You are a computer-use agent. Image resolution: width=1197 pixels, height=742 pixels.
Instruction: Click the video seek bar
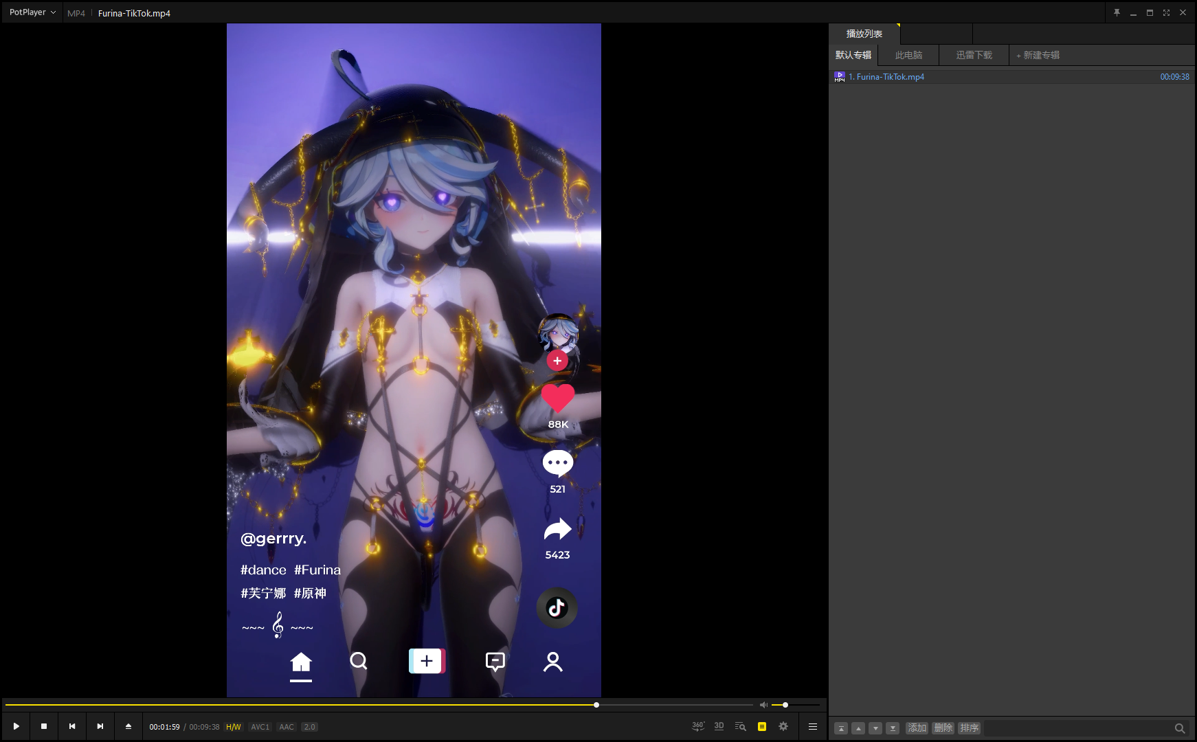(379, 705)
